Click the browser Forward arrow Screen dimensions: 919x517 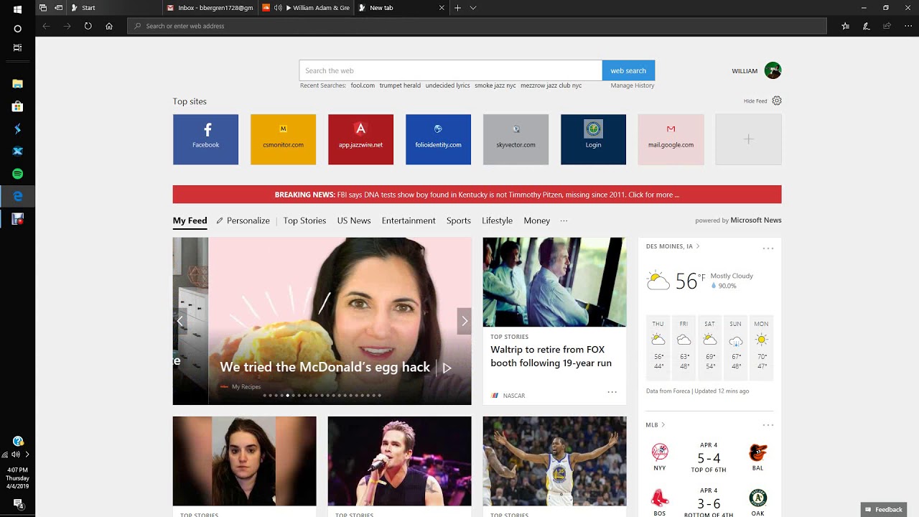[x=67, y=26]
